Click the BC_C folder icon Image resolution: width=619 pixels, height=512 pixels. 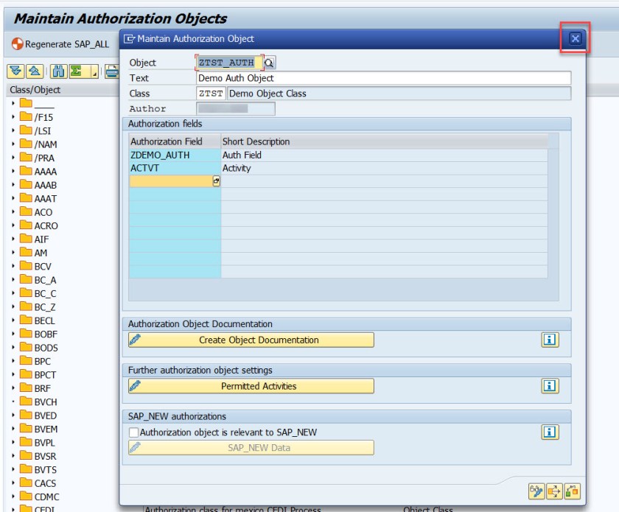tap(26, 292)
